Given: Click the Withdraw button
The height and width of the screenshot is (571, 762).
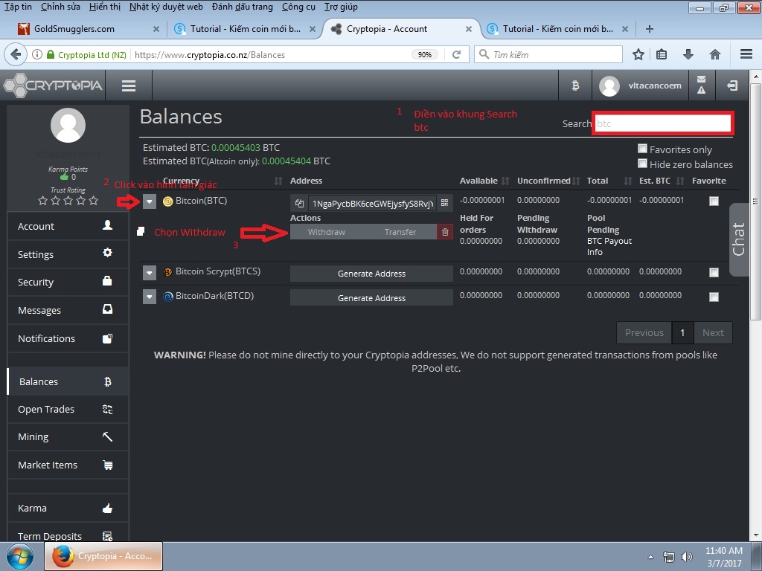Looking at the screenshot, I should 327,232.
